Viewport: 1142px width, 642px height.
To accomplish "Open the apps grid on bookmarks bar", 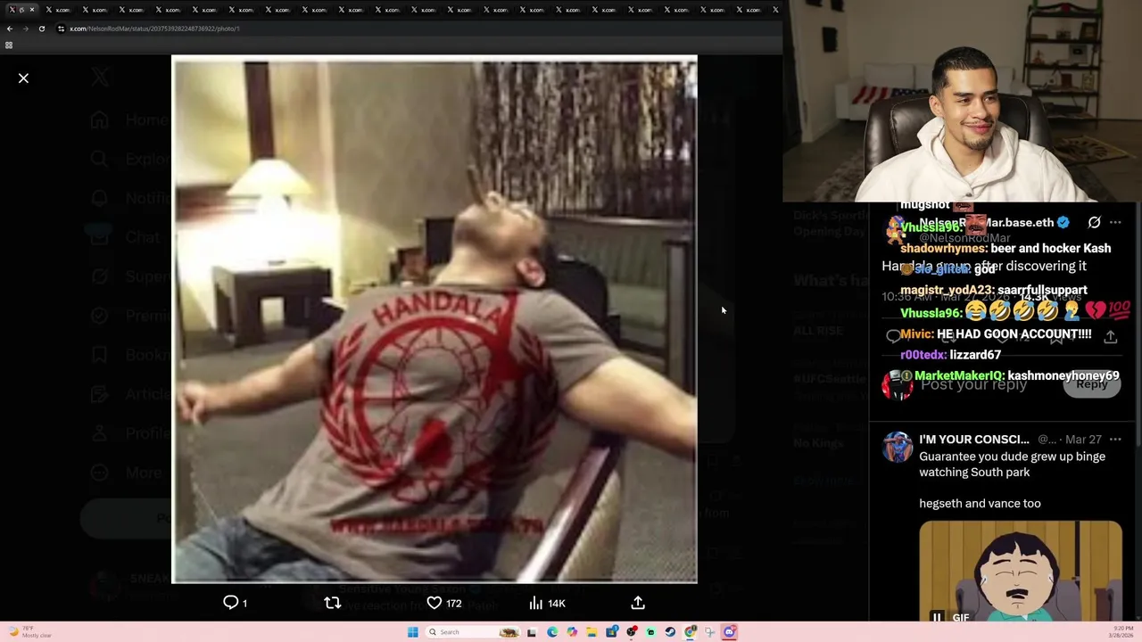I will tap(9, 45).
